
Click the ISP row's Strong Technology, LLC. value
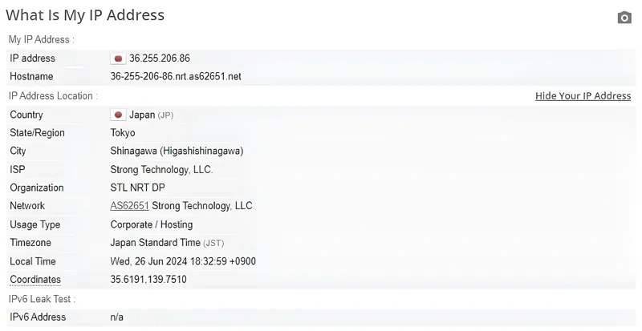[161, 170]
